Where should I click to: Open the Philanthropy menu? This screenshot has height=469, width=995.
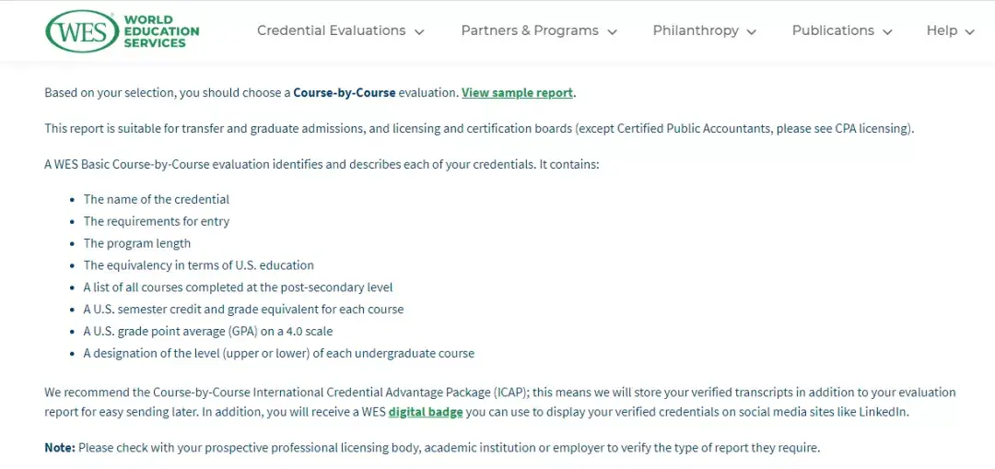click(x=696, y=30)
